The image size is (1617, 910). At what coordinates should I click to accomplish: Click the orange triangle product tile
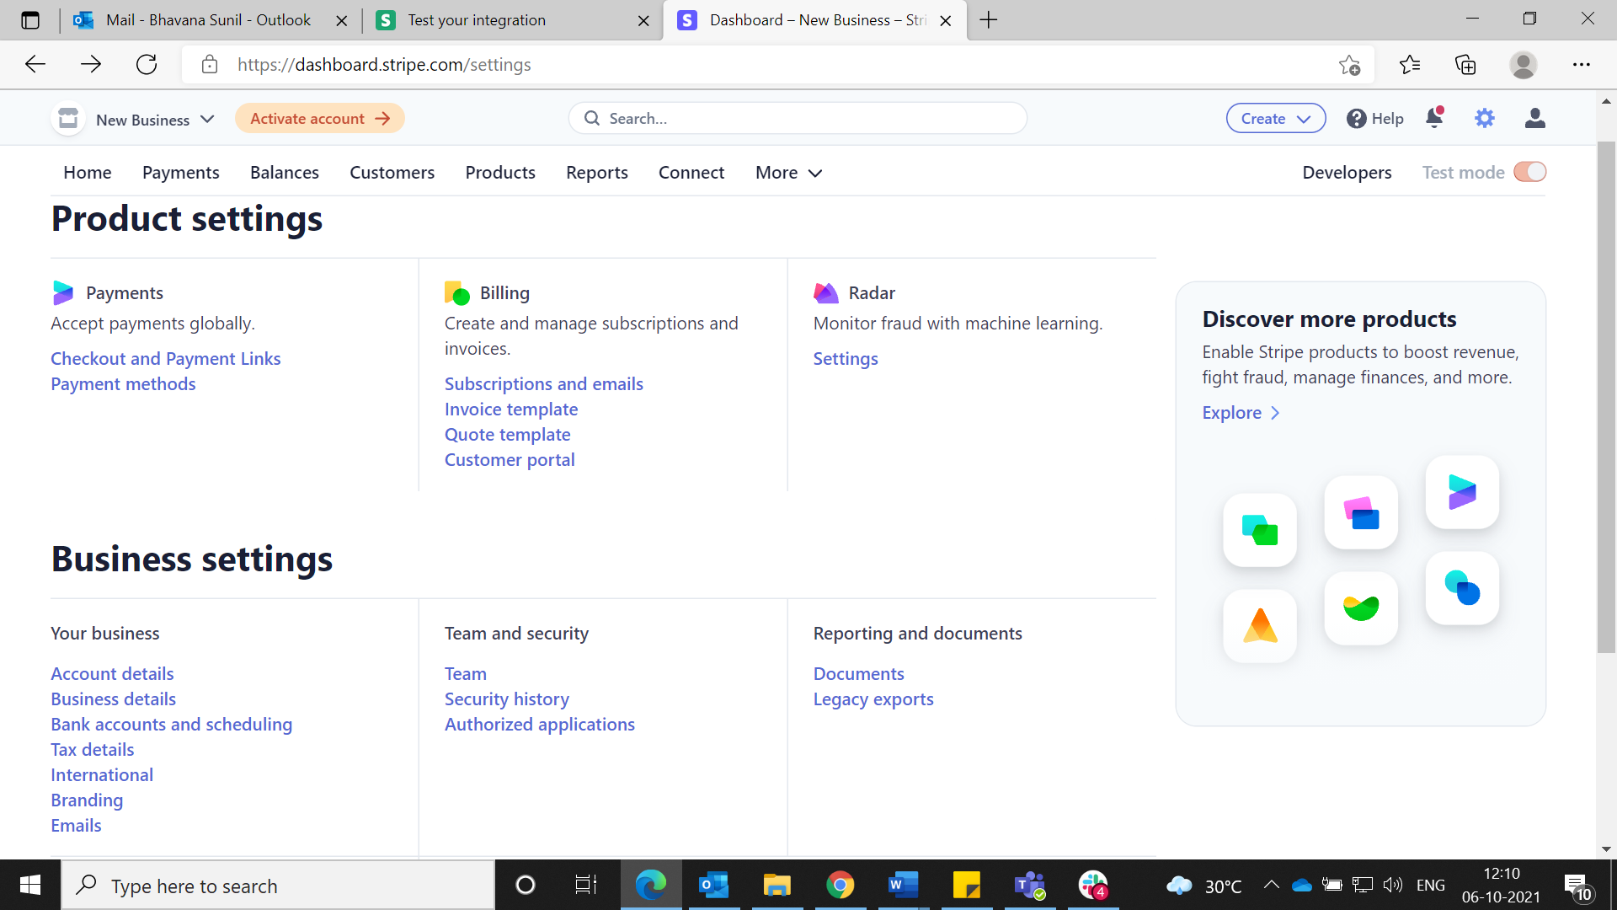click(1260, 625)
